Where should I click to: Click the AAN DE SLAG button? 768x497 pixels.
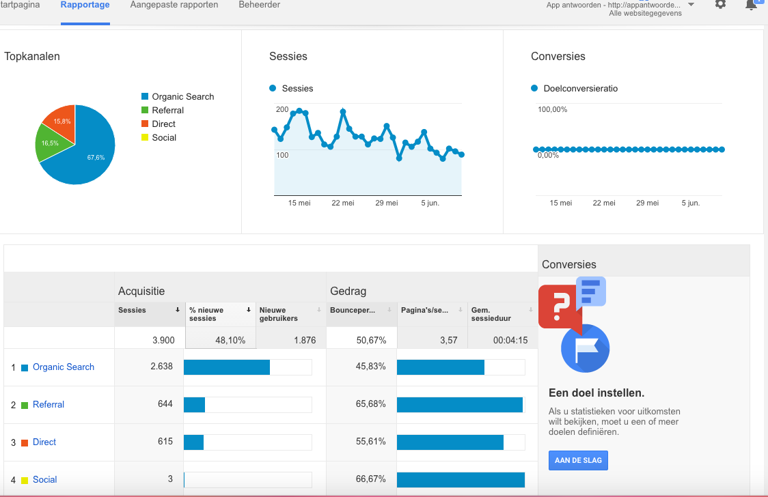(578, 460)
